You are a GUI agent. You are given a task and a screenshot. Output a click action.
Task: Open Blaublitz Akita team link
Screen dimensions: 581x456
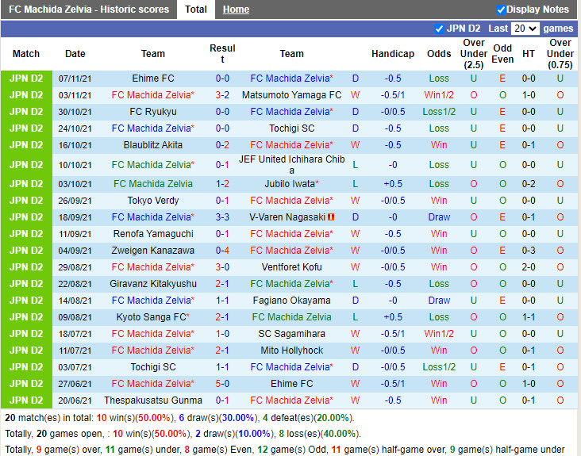[x=153, y=145]
